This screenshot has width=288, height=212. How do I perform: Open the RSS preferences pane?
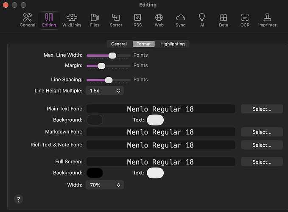(137, 20)
